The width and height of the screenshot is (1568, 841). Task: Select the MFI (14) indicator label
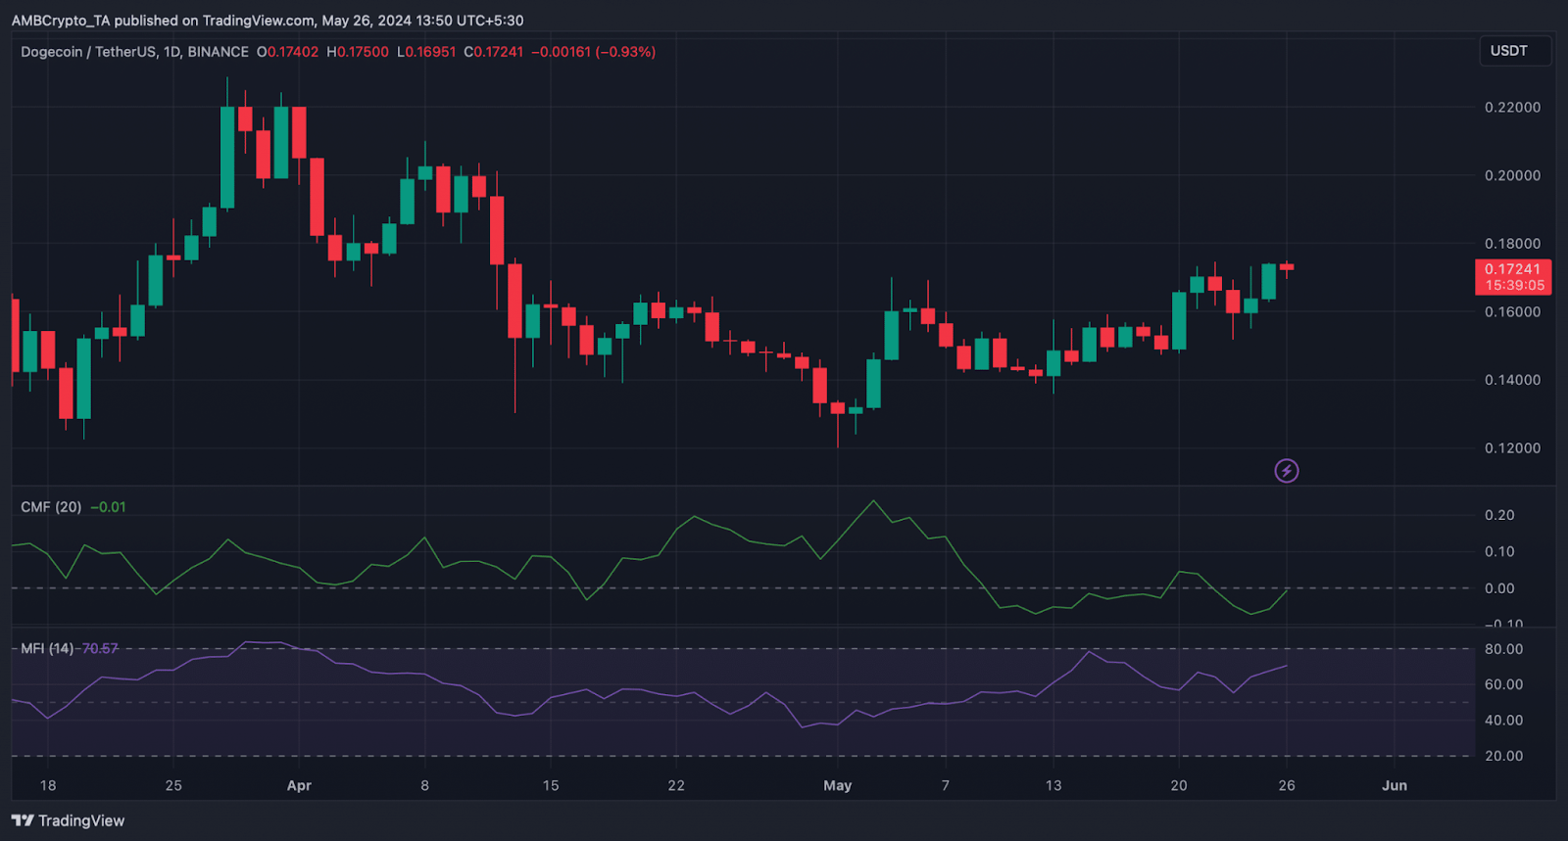pyautogui.click(x=47, y=648)
